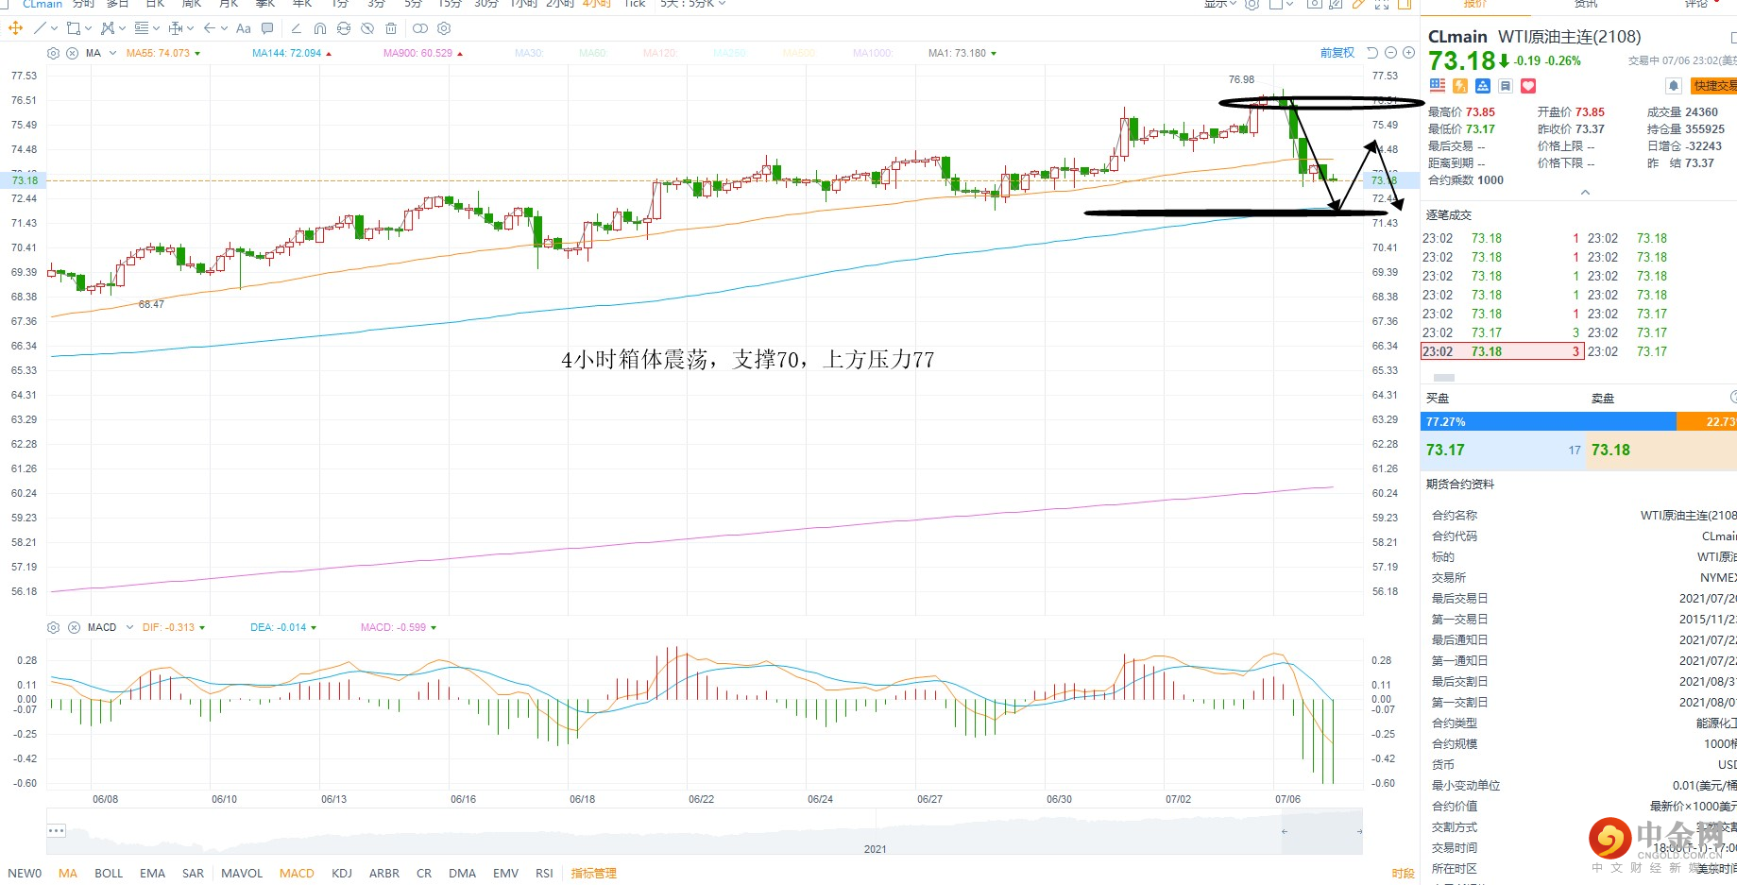Add a comment bubble note
The image size is (1737, 885).
coord(267,28)
